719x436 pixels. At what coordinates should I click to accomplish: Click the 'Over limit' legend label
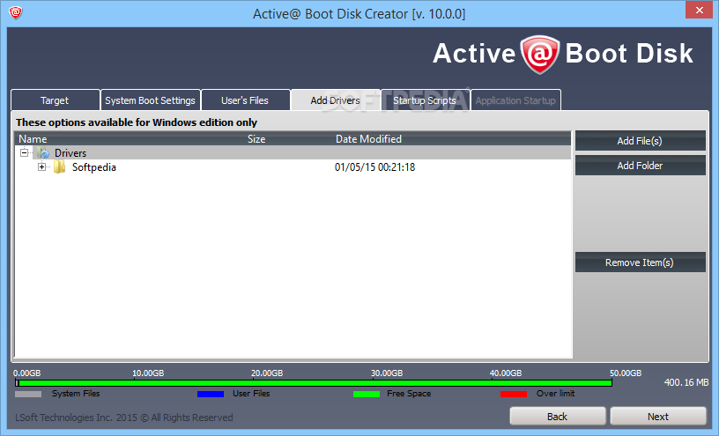click(x=555, y=394)
